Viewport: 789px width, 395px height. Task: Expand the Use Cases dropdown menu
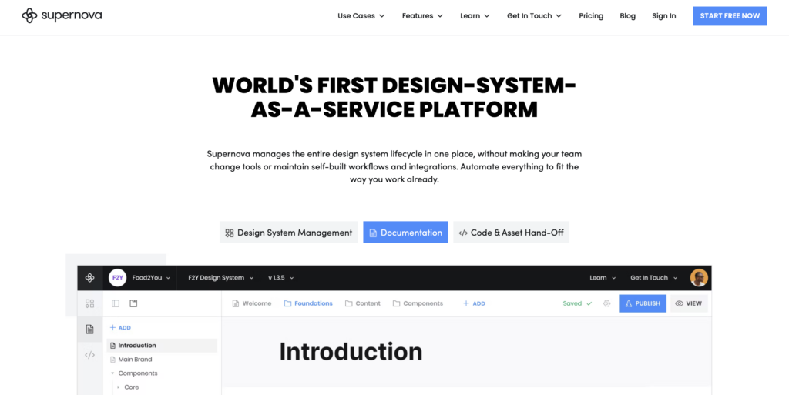tap(361, 16)
